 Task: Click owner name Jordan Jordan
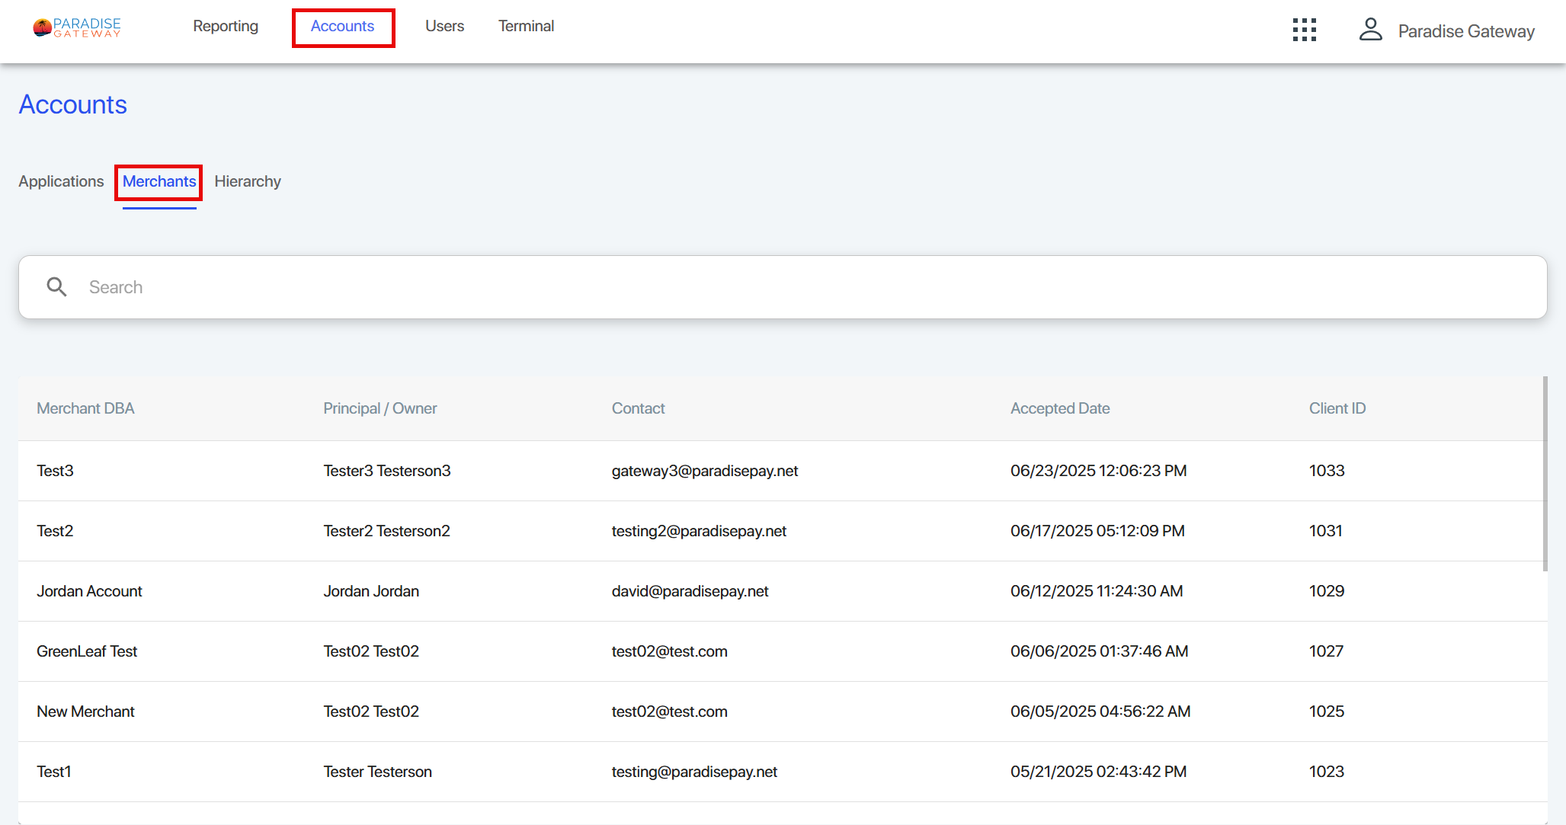pos(371,591)
